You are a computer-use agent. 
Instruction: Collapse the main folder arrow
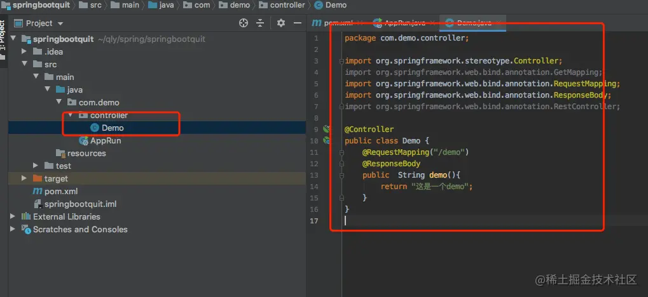[36, 77]
